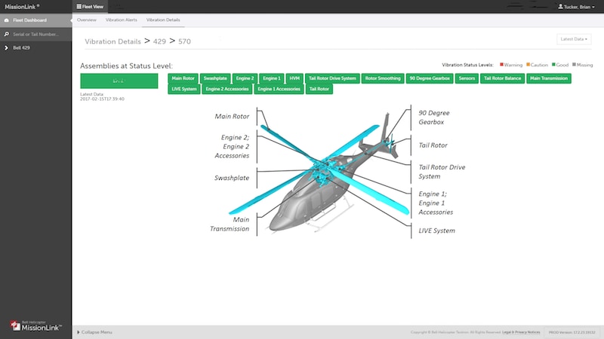Viewport: 604px width, 339px height.
Task: Select the Tail Rotor Balance button
Action: click(x=502, y=78)
